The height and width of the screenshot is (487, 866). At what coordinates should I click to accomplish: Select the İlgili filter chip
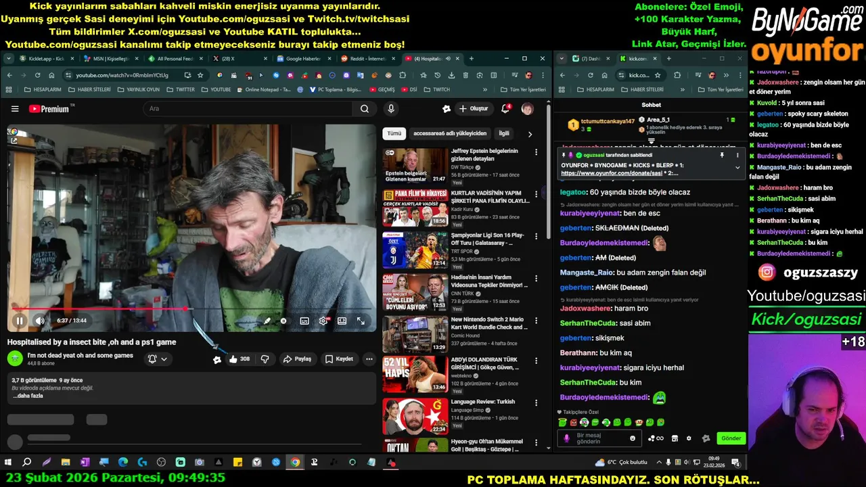tap(504, 134)
